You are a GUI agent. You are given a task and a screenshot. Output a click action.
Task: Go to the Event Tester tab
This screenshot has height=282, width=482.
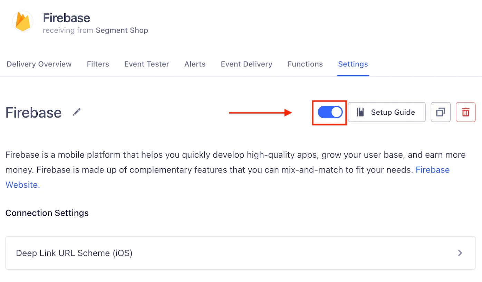click(147, 64)
